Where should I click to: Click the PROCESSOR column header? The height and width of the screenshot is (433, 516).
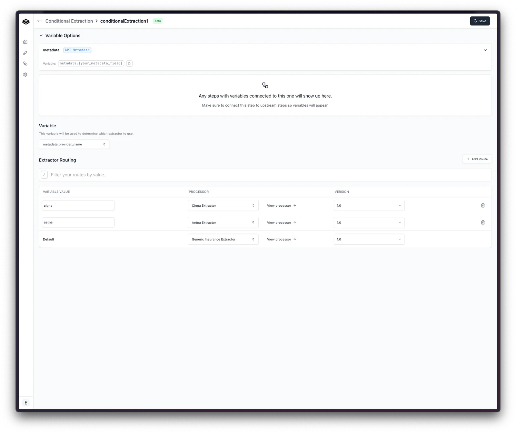click(199, 192)
